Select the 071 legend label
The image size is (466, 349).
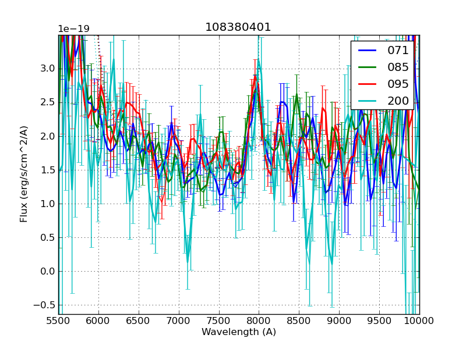point(398,51)
